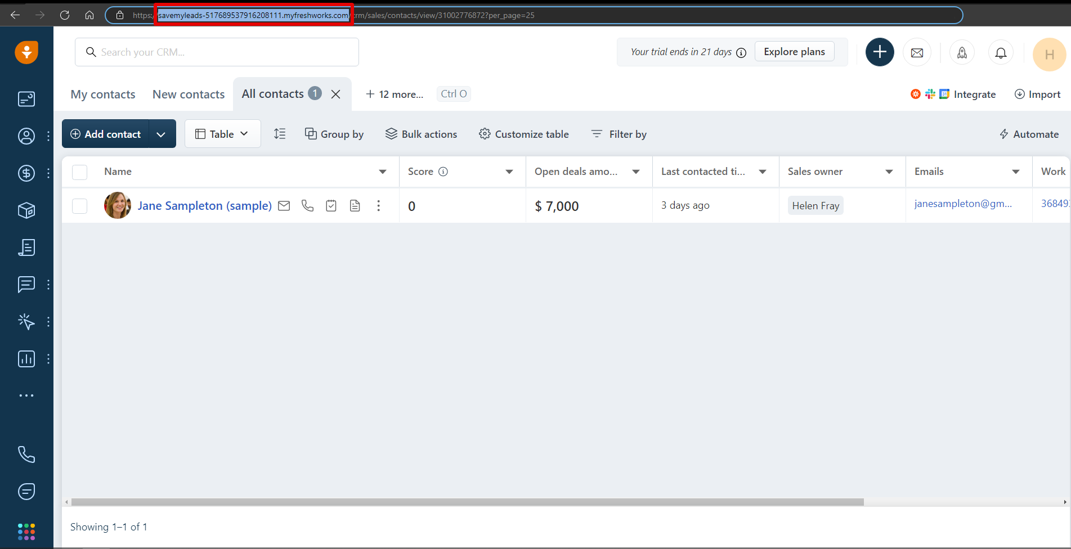Image resolution: width=1071 pixels, height=549 pixels.
Task: Open the conversations chat icon in sidebar
Action: tap(26, 285)
